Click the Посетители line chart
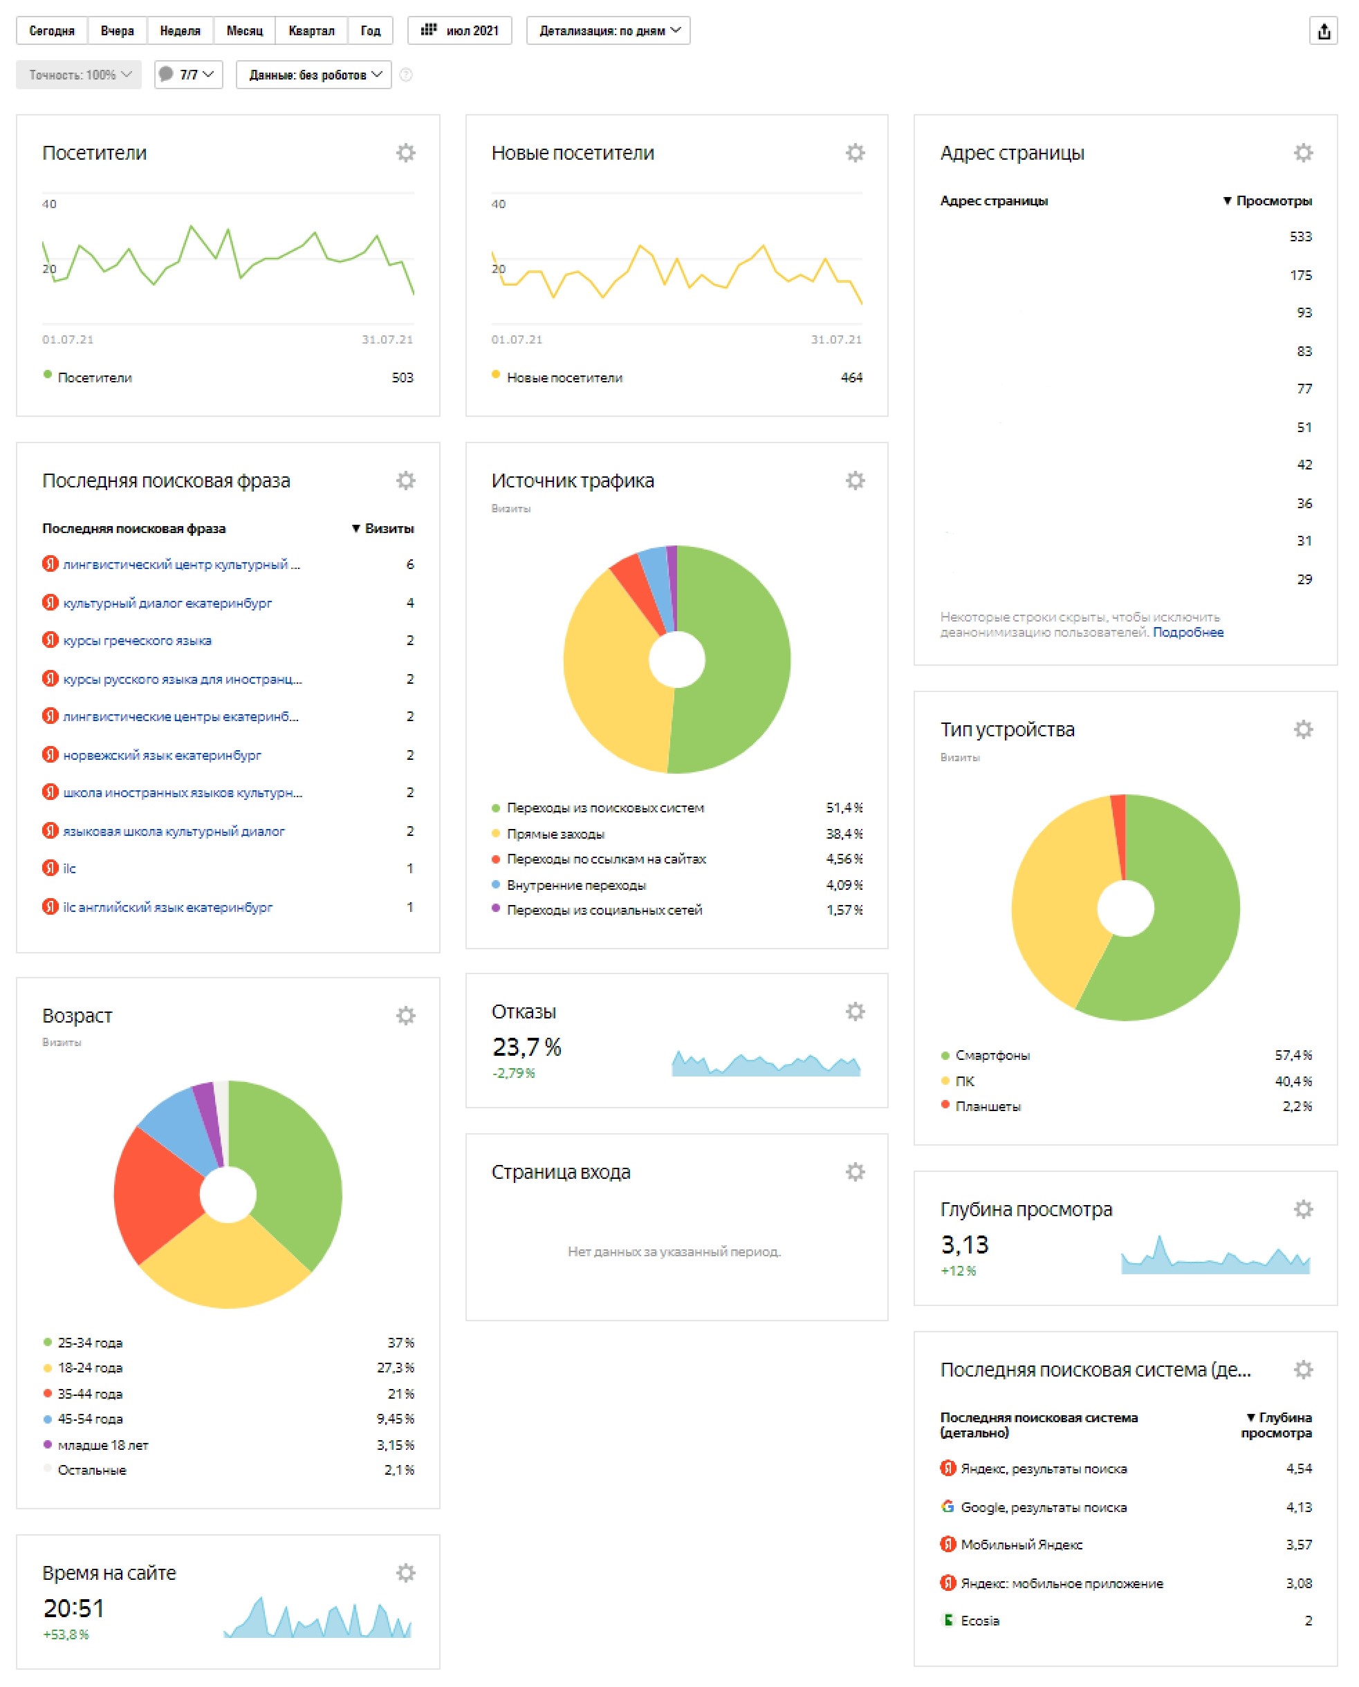 pyautogui.click(x=228, y=258)
